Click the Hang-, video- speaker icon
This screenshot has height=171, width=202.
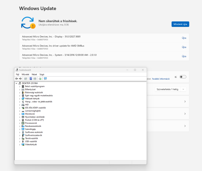point(23,102)
